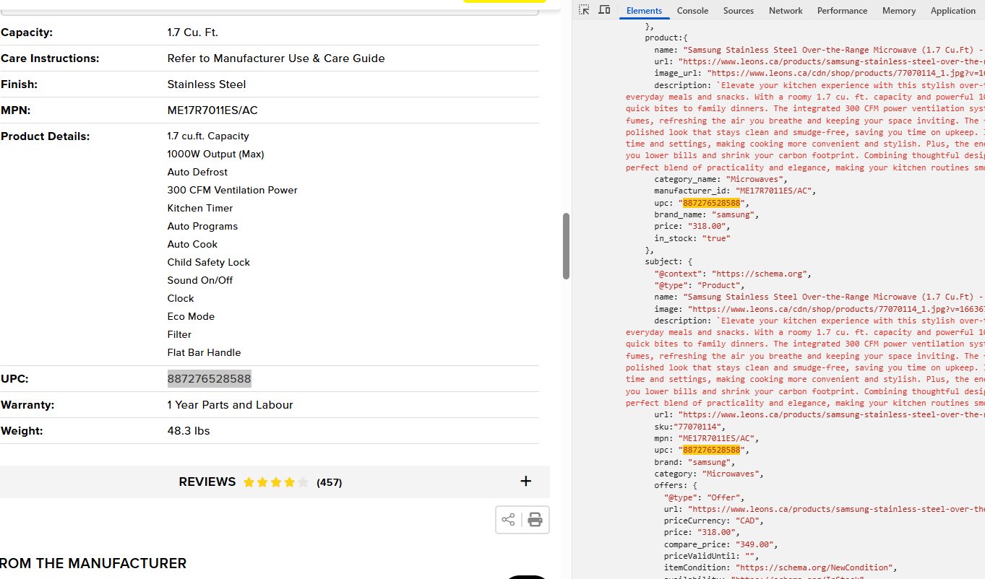
Task: Click the printer icon below reviews
Action: (535, 520)
